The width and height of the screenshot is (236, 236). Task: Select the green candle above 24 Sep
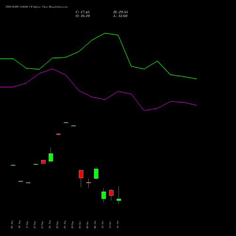coord(51,157)
